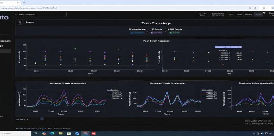Click the Task View taskbar icon
The image size is (274, 136).
coord(35,134)
